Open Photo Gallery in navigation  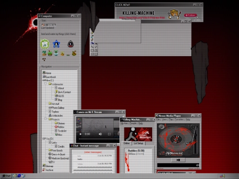click(56, 108)
